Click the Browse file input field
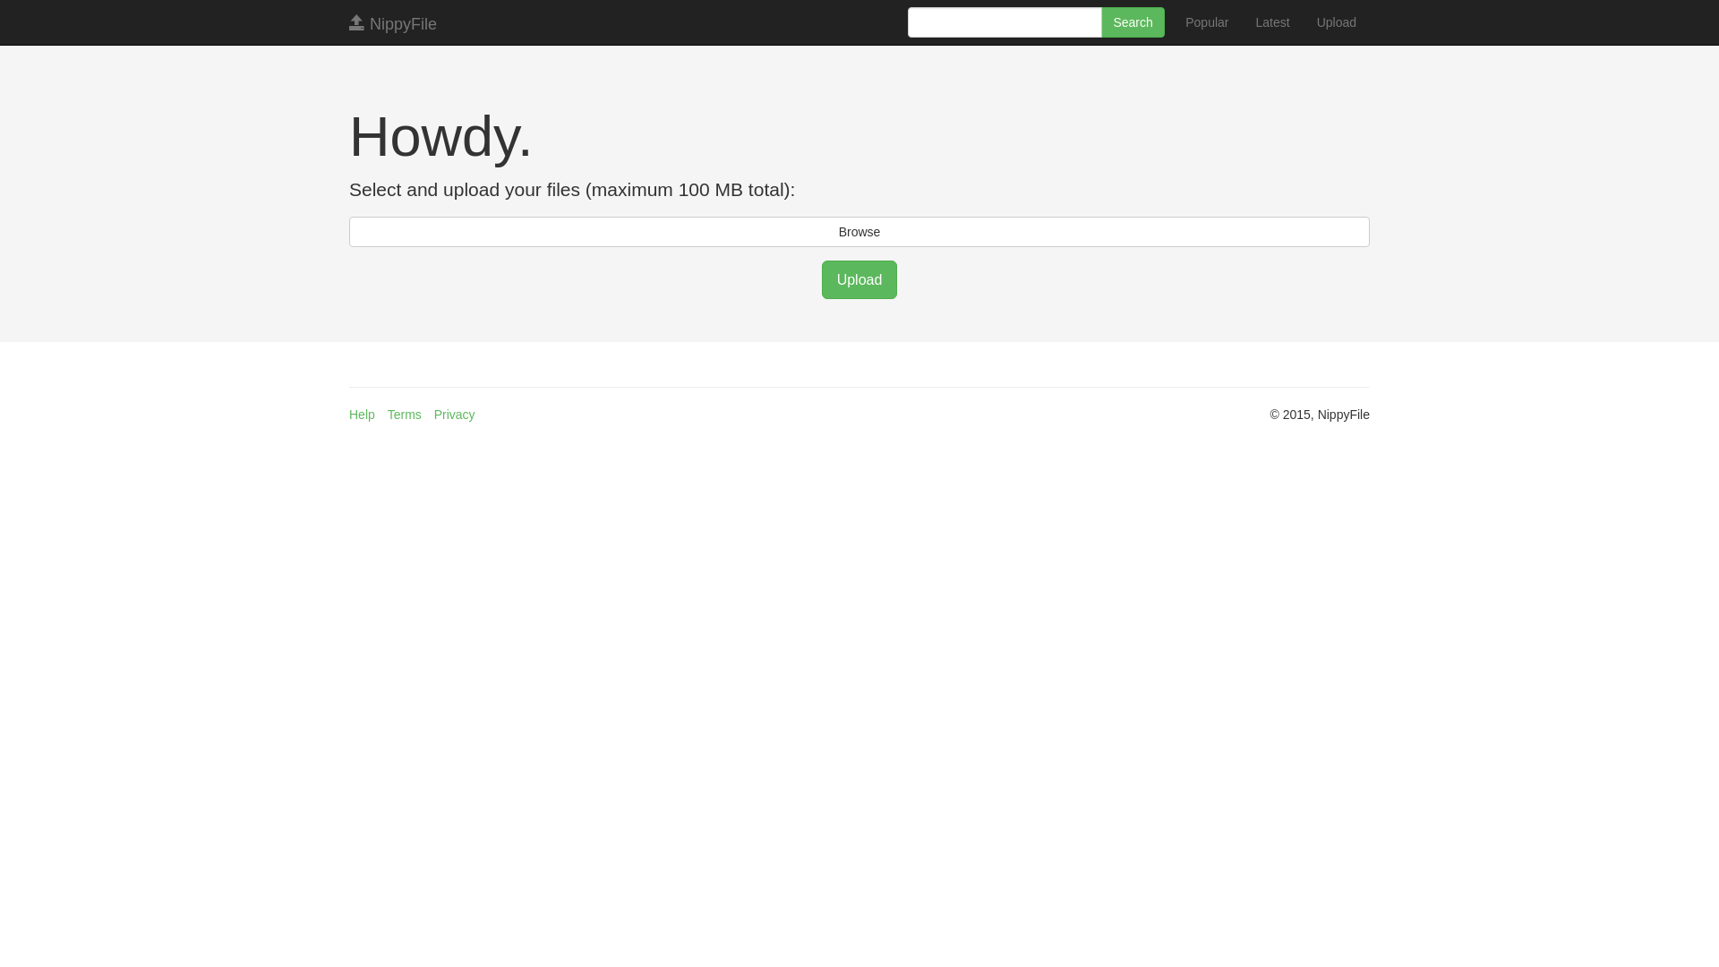Image resolution: width=1719 pixels, height=967 pixels. click(x=859, y=231)
